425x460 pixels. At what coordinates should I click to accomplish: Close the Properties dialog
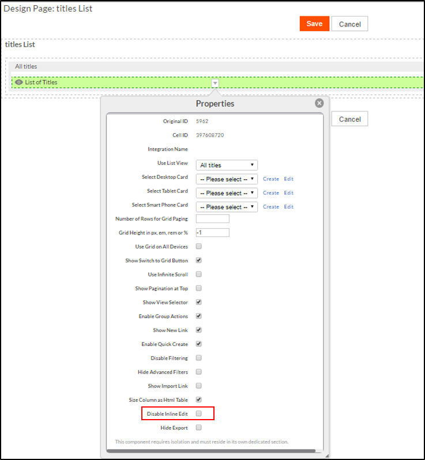tap(319, 103)
